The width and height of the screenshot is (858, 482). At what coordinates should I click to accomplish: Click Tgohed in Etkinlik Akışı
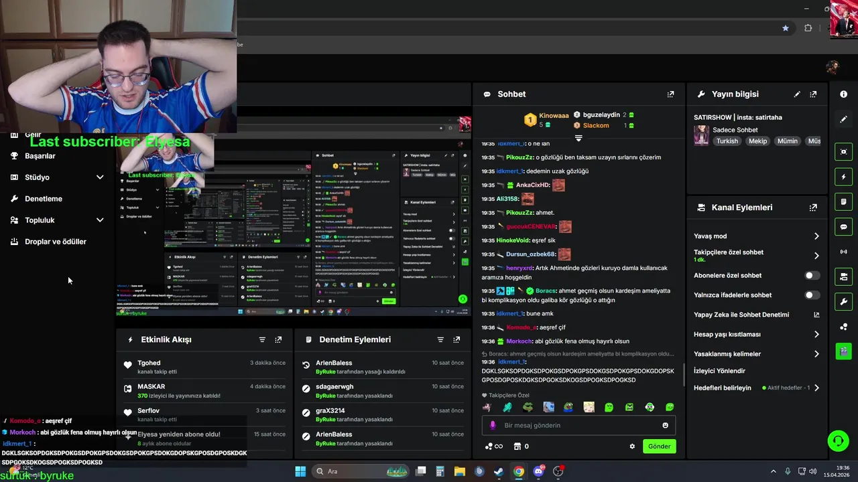coord(149,363)
